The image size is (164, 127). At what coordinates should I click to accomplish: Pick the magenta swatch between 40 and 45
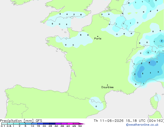pyautogui.click(x=70, y=124)
